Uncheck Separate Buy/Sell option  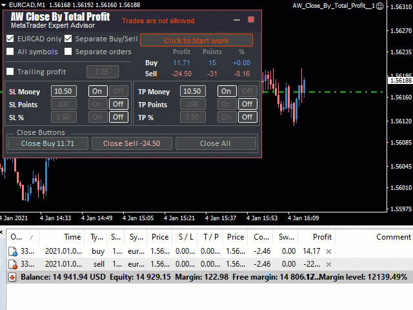(x=68, y=39)
